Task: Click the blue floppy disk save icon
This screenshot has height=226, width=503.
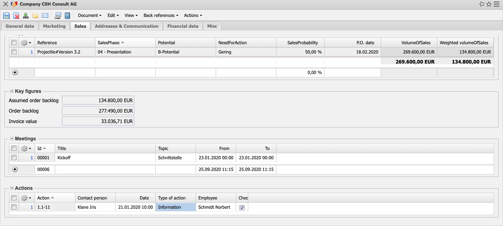Action: tap(6, 16)
